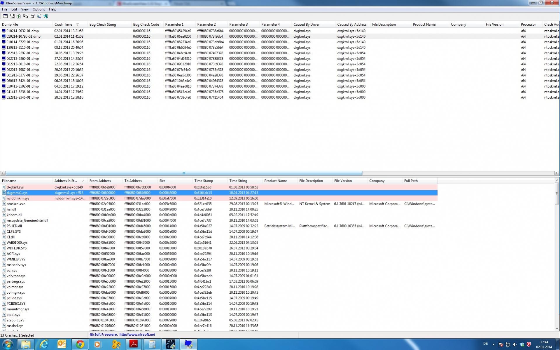Click the Copy Selected Items icon
560x350 pixels.
point(25,16)
